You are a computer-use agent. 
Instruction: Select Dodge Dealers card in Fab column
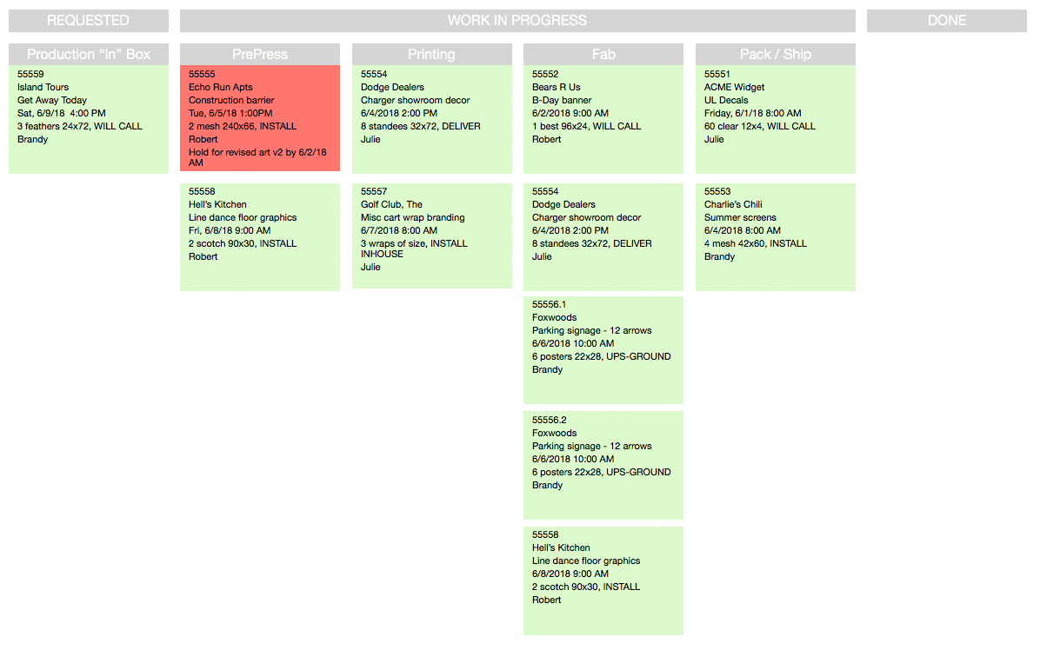603,237
